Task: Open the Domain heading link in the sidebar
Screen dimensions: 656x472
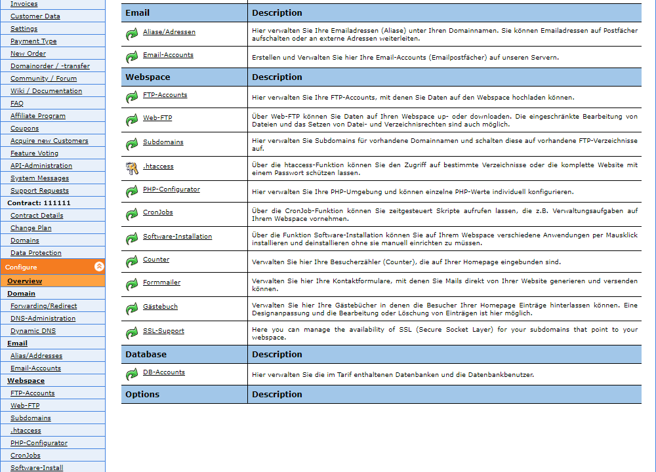Action: (x=22, y=294)
